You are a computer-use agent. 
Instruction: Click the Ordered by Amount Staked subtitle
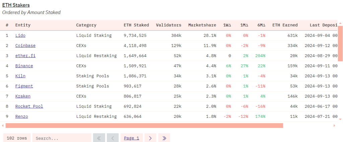point(31,12)
